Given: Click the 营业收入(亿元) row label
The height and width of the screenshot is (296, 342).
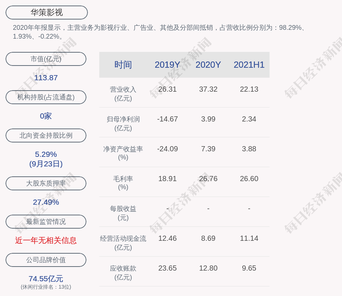Looking at the screenshot, I should point(123,94).
